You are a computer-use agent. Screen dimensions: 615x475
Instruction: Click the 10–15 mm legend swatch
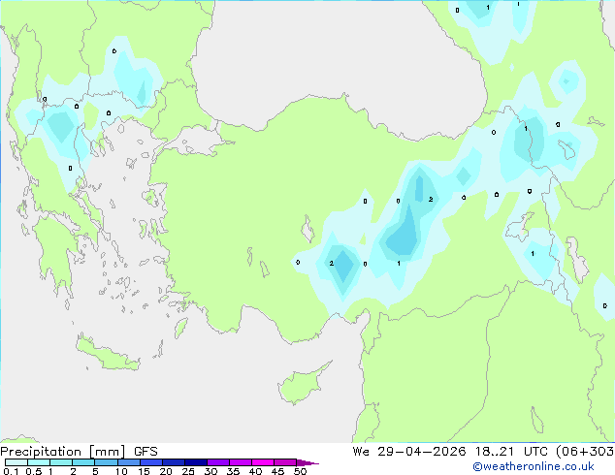point(128,462)
